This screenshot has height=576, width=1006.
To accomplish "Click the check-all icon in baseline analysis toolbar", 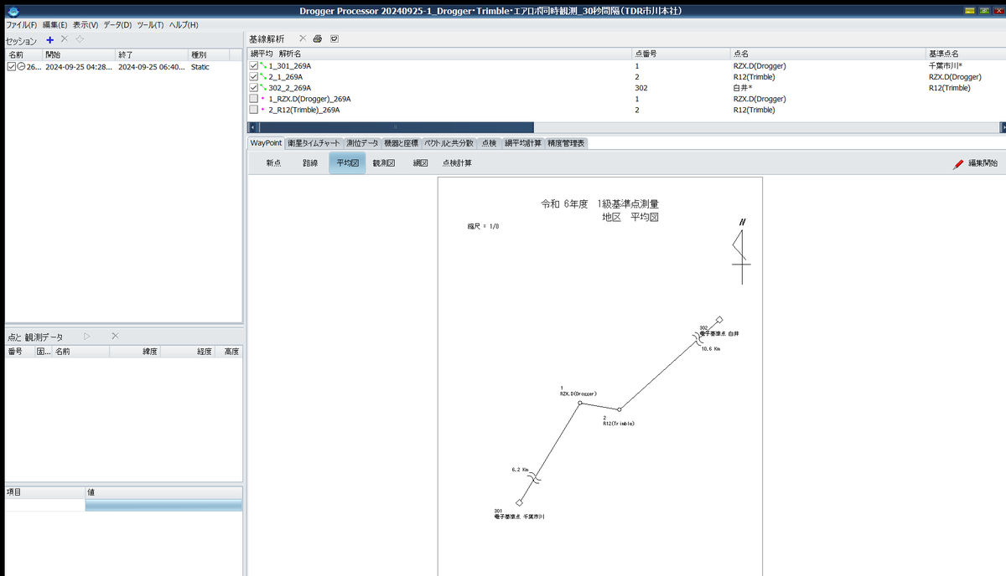I will click(x=334, y=39).
